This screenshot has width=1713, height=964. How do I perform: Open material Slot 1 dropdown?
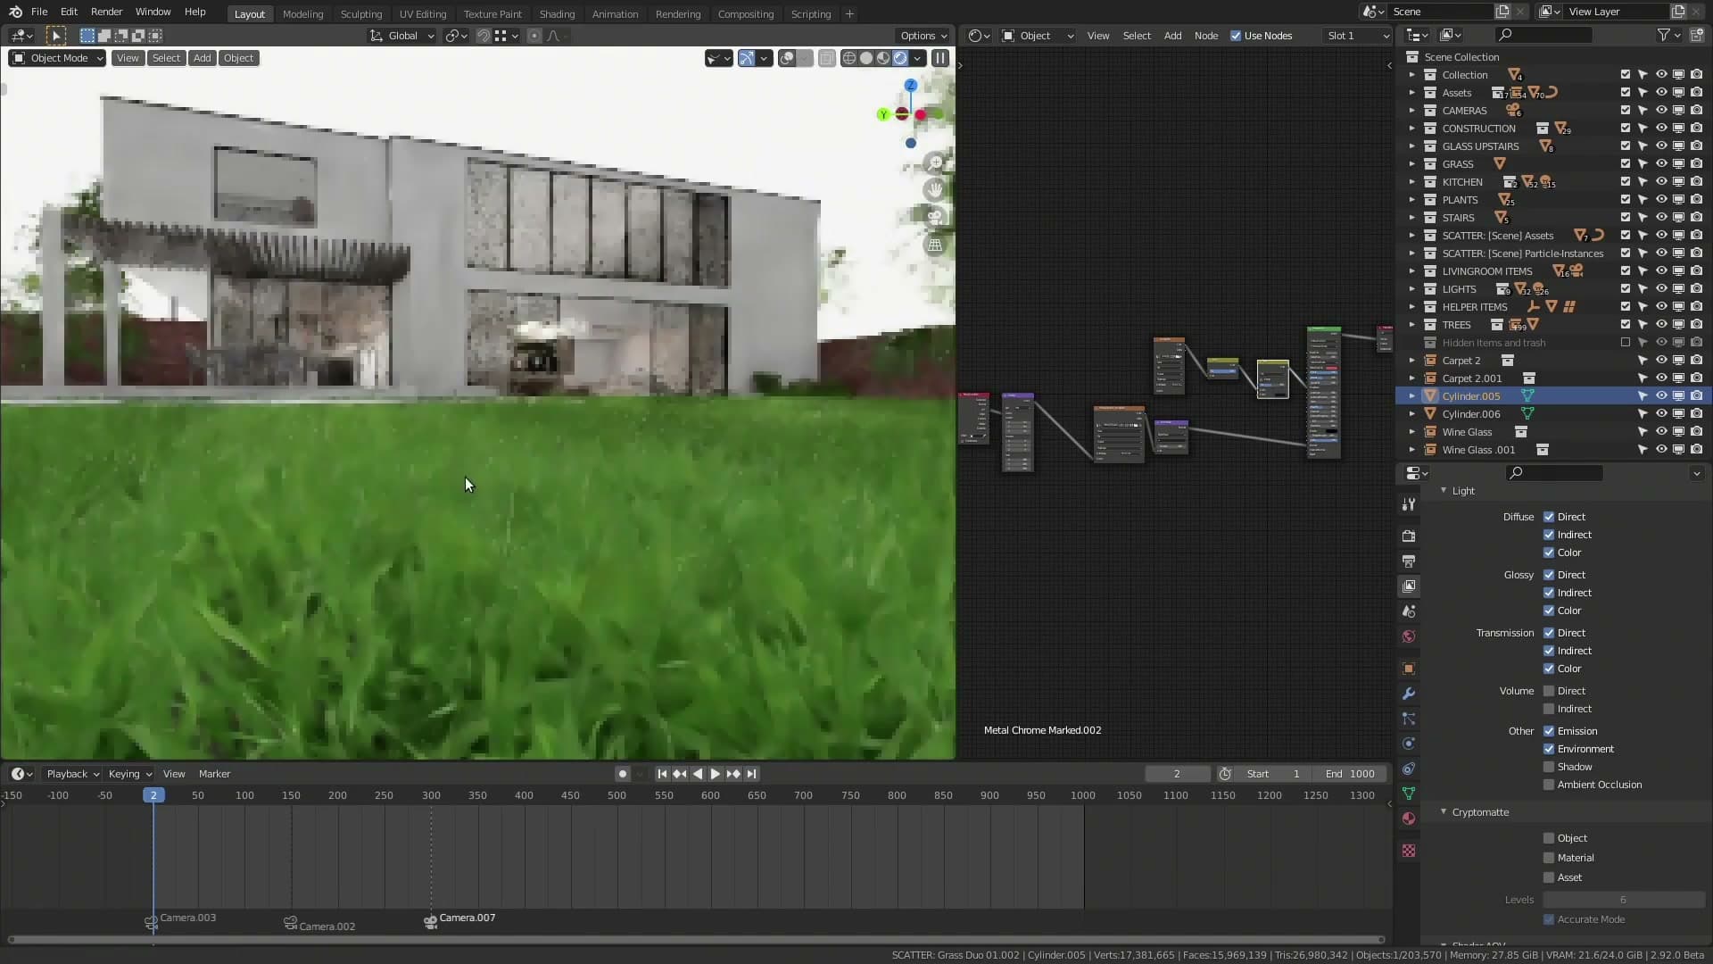[1358, 36]
